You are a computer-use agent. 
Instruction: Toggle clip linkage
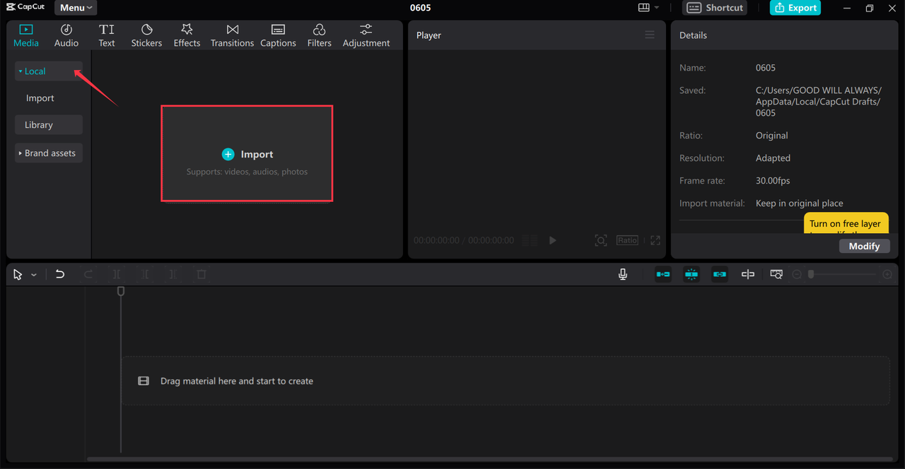pyautogui.click(x=720, y=274)
